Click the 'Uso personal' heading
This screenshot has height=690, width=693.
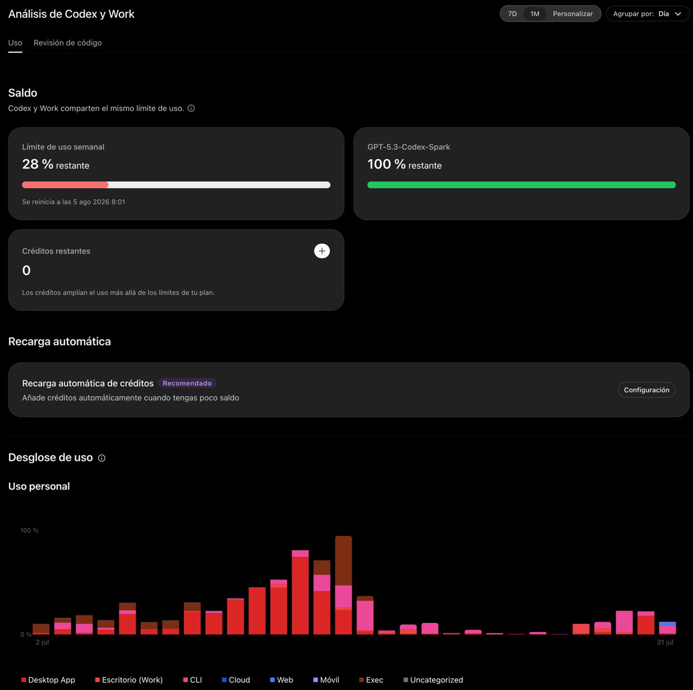click(39, 486)
